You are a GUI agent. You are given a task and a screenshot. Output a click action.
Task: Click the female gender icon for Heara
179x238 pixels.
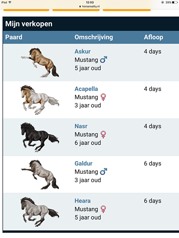tap(103, 209)
